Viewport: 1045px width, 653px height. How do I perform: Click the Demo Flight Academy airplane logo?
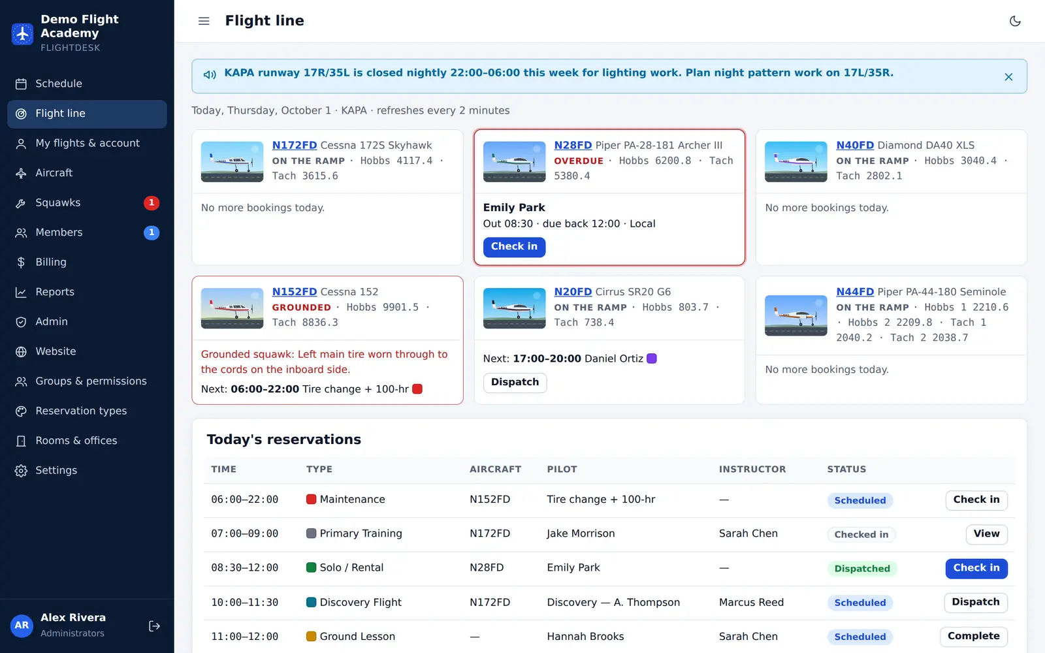(22, 33)
